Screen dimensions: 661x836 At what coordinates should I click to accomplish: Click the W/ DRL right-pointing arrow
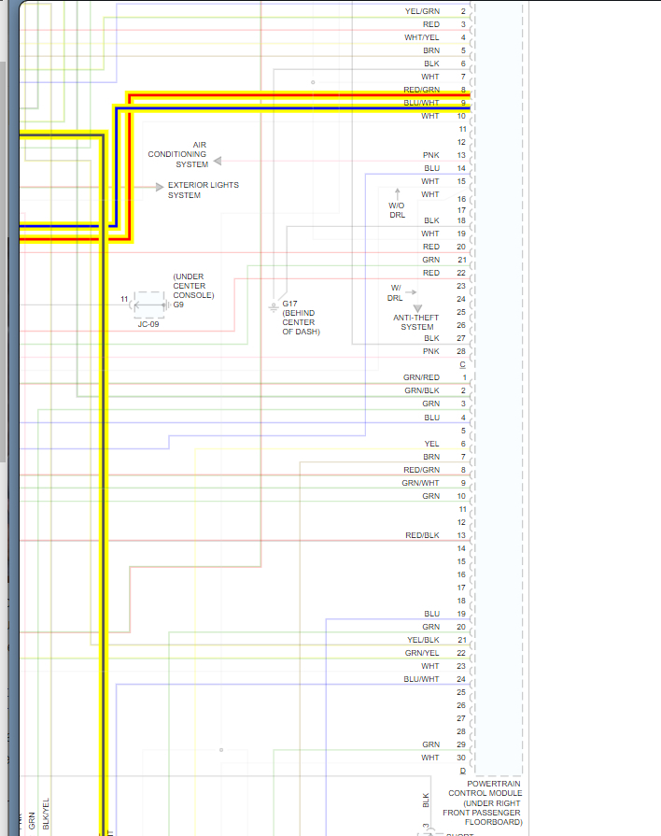coord(411,291)
